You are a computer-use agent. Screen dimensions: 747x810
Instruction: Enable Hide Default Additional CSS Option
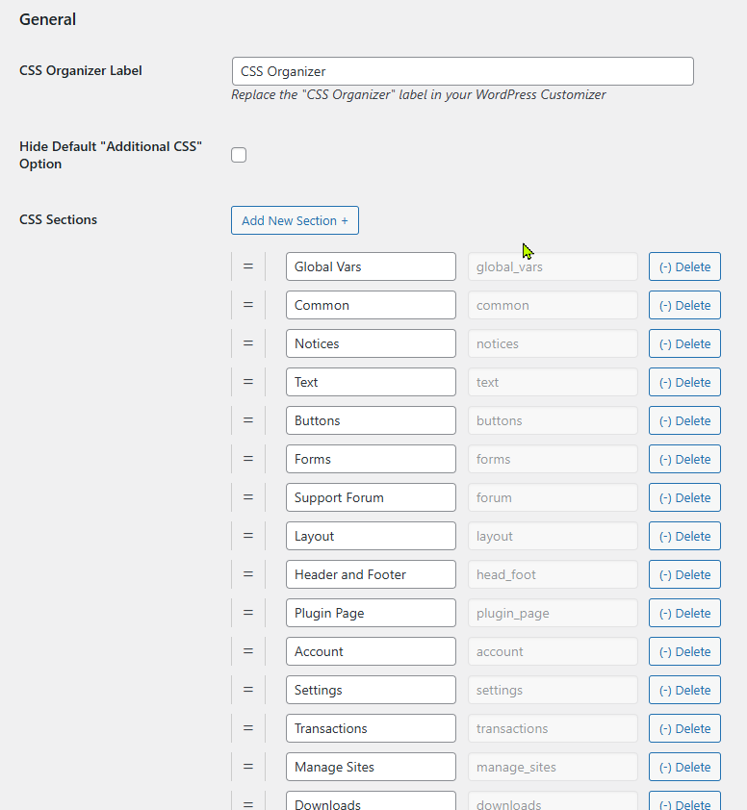click(239, 154)
